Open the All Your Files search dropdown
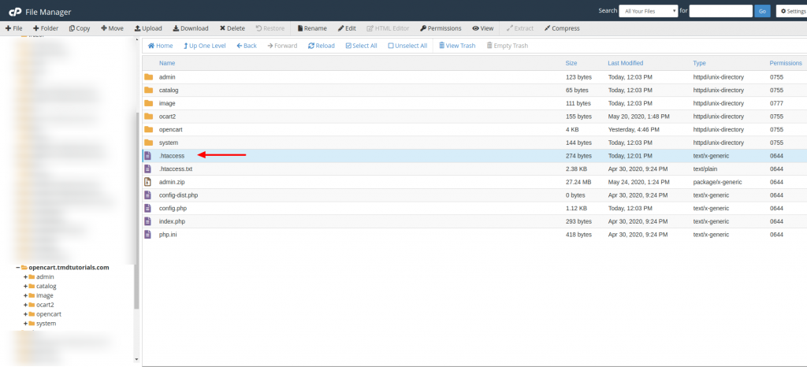 pos(649,11)
